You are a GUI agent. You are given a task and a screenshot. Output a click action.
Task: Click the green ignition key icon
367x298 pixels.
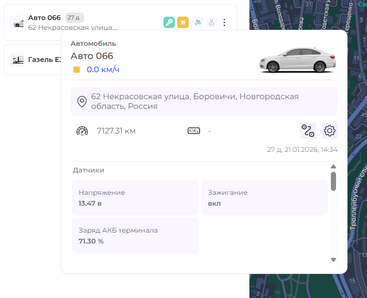169,22
